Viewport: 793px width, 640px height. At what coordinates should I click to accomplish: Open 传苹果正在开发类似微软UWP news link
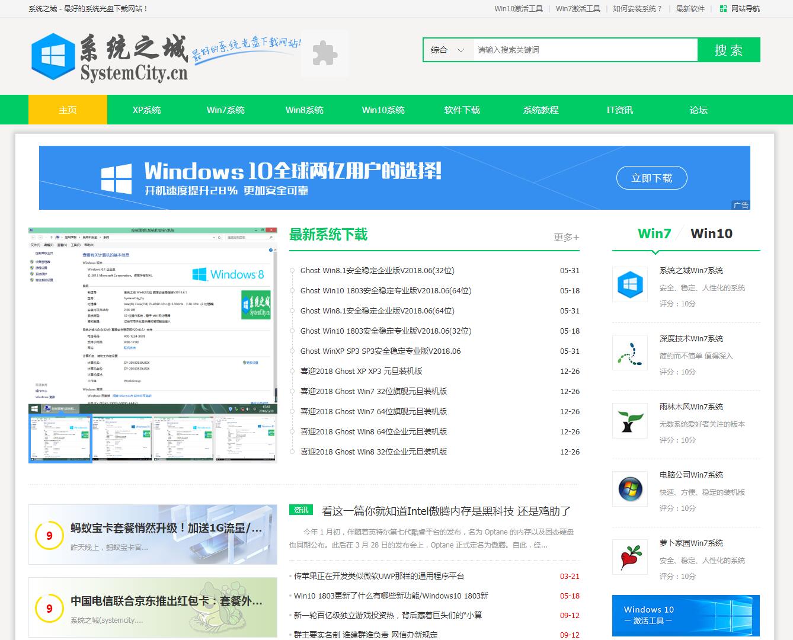pyautogui.click(x=379, y=576)
